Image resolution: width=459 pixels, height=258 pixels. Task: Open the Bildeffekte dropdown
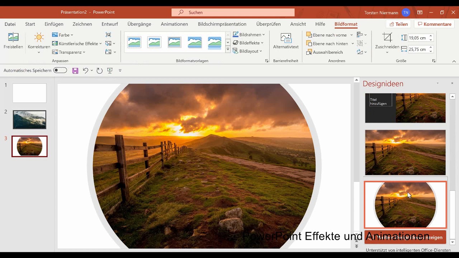point(248,43)
